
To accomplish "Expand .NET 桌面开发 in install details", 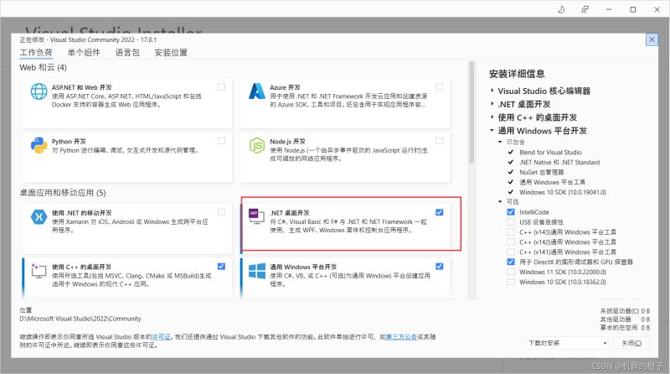I will point(492,104).
